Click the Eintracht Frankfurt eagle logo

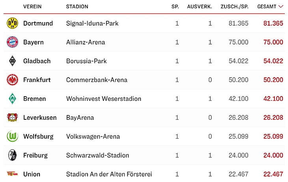(x=13, y=80)
